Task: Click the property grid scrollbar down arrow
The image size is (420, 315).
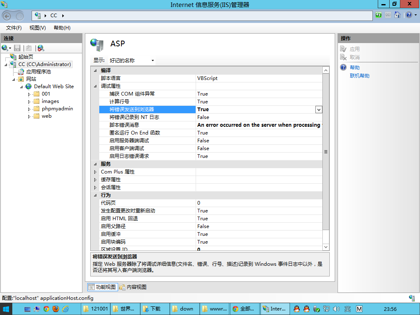Action: click(x=326, y=247)
